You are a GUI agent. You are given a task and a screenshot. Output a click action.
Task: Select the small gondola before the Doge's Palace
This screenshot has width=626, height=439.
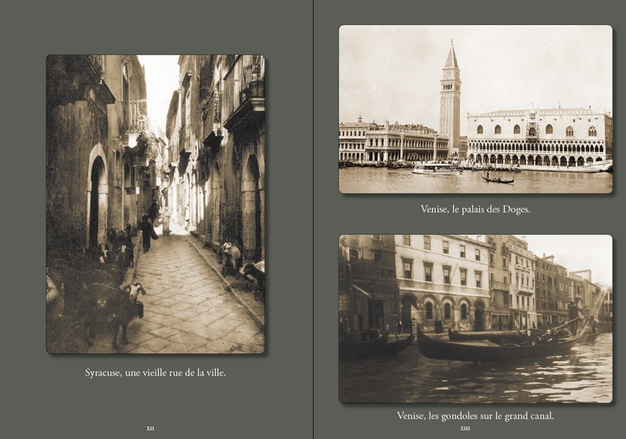(498, 180)
